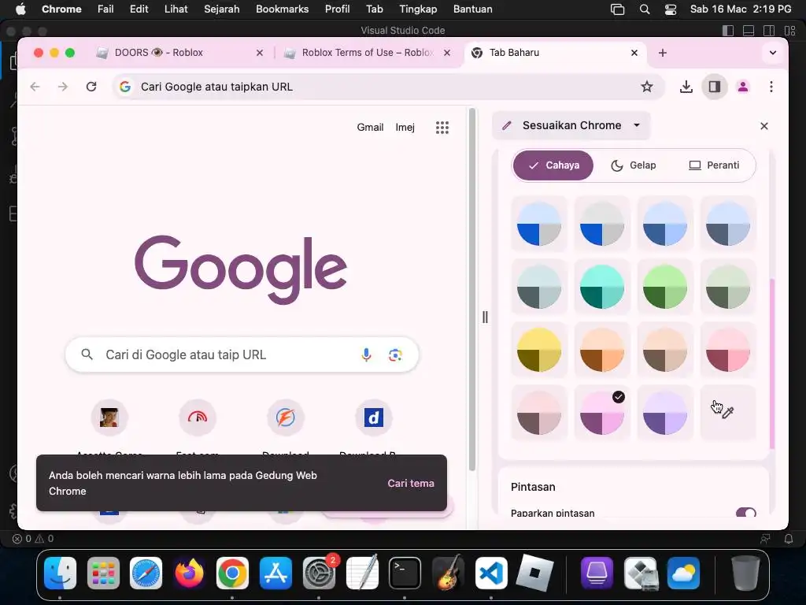Open Control Centre in the menu bar
This screenshot has height=605, width=806.
pyautogui.click(x=671, y=9)
